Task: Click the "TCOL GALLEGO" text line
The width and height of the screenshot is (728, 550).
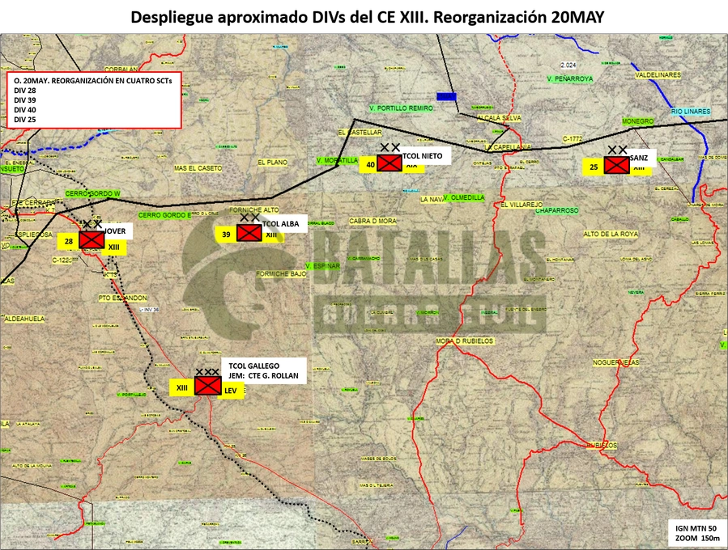Action: coord(254,366)
